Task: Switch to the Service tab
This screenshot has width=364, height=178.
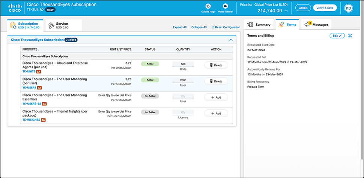Action: [64, 25]
